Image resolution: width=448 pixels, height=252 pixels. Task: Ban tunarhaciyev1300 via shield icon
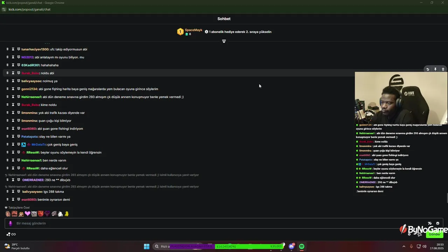[19, 49]
